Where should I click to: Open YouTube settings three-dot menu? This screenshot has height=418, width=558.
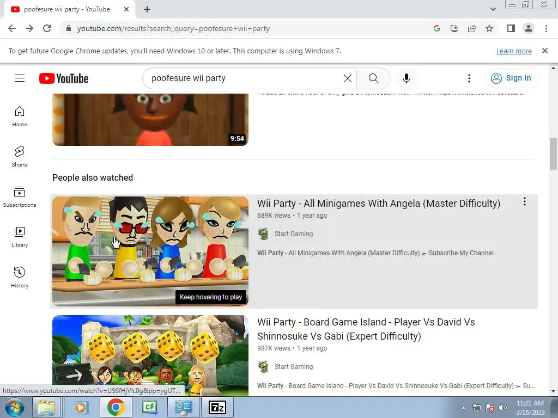point(469,78)
